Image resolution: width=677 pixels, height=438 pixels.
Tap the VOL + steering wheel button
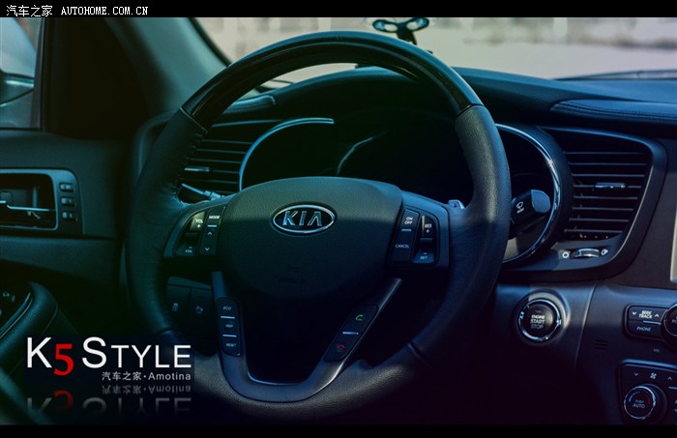tap(197, 221)
